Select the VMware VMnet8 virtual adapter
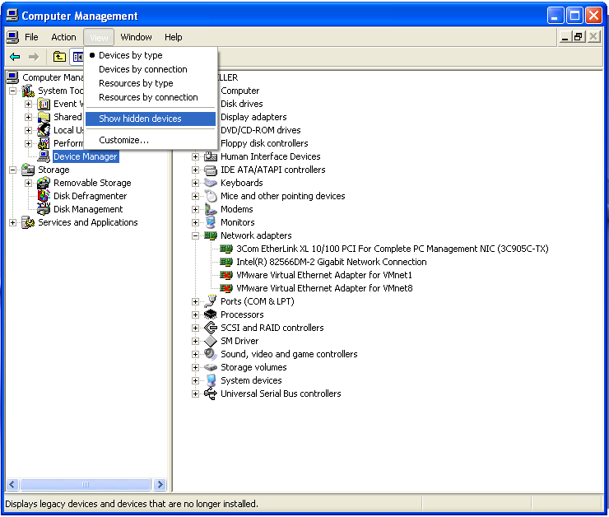 click(324, 288)
